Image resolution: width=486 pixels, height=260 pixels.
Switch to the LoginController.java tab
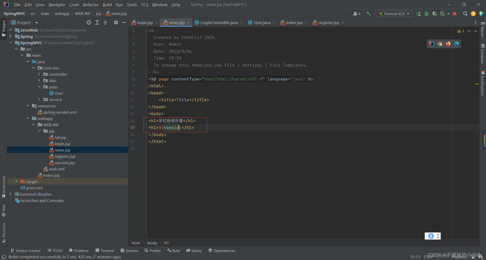219,22
